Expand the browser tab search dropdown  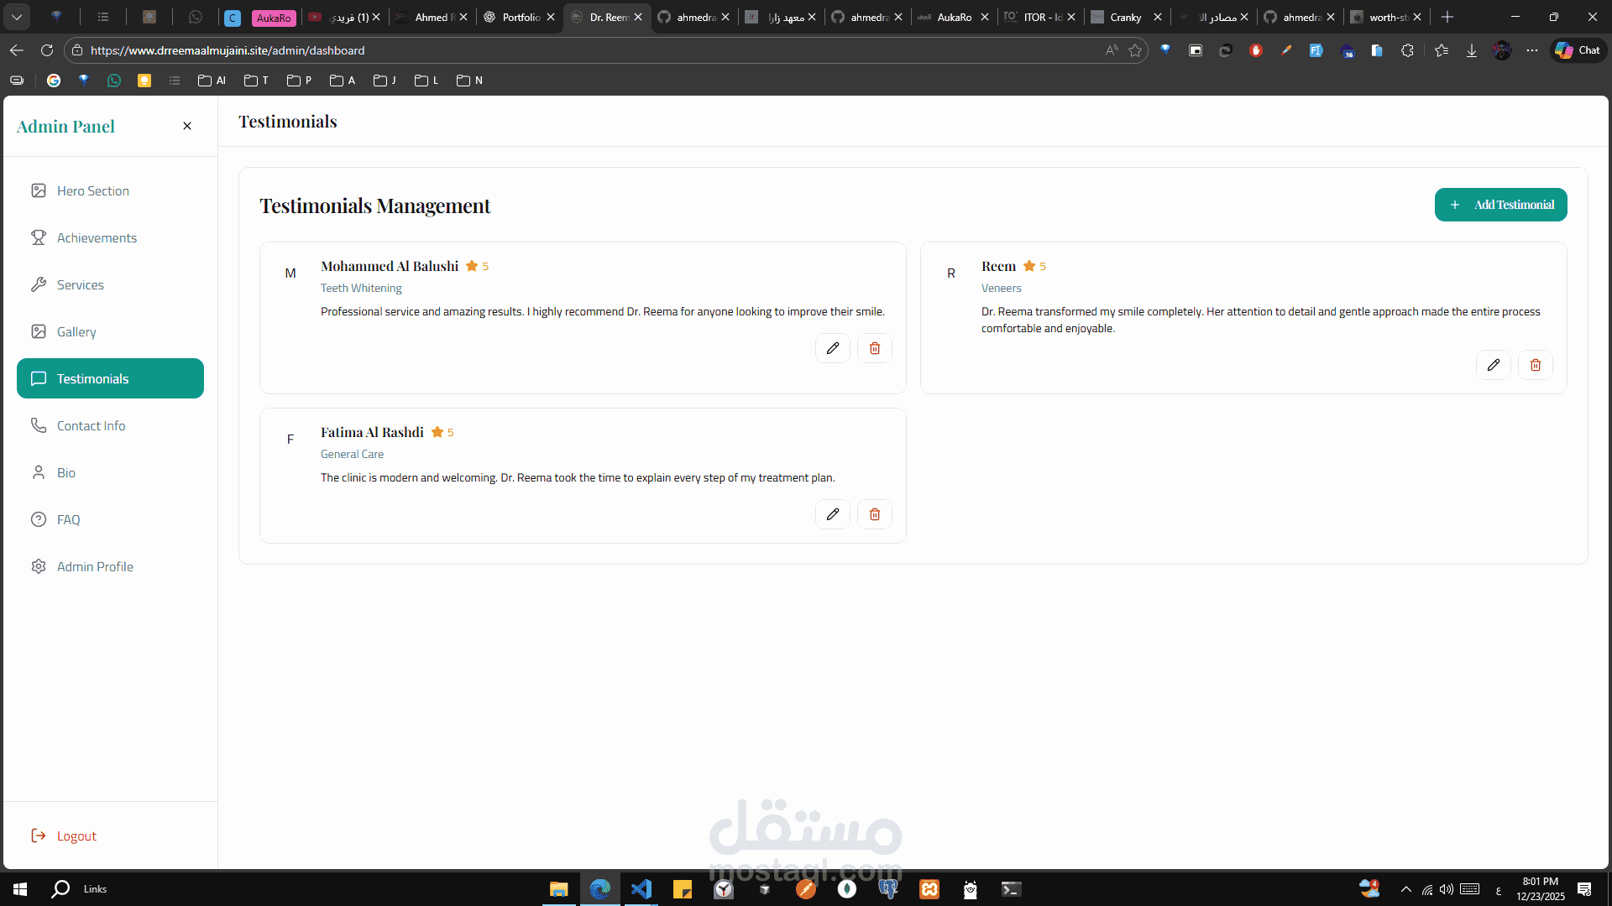(17, 17)
